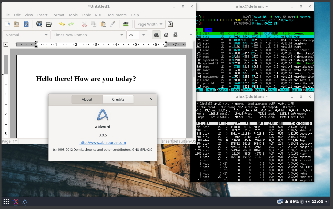Toggle italic formatting
The image size is (333, 209).
point(166,35)
